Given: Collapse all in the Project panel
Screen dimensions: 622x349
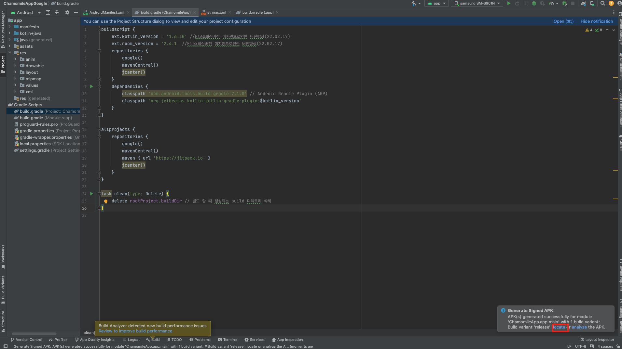Looking at the screenshot, I should (56, 12).
